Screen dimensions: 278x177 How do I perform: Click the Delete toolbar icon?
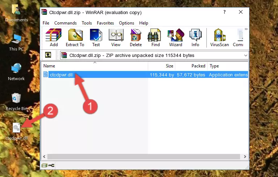[136, 37]
